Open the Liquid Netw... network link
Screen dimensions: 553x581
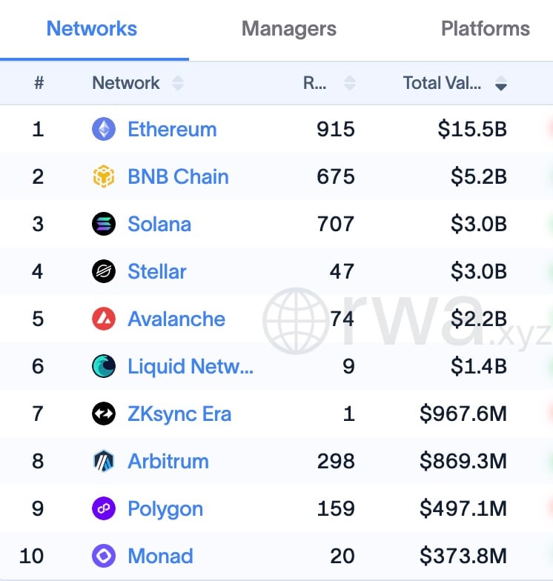[191, 366]
